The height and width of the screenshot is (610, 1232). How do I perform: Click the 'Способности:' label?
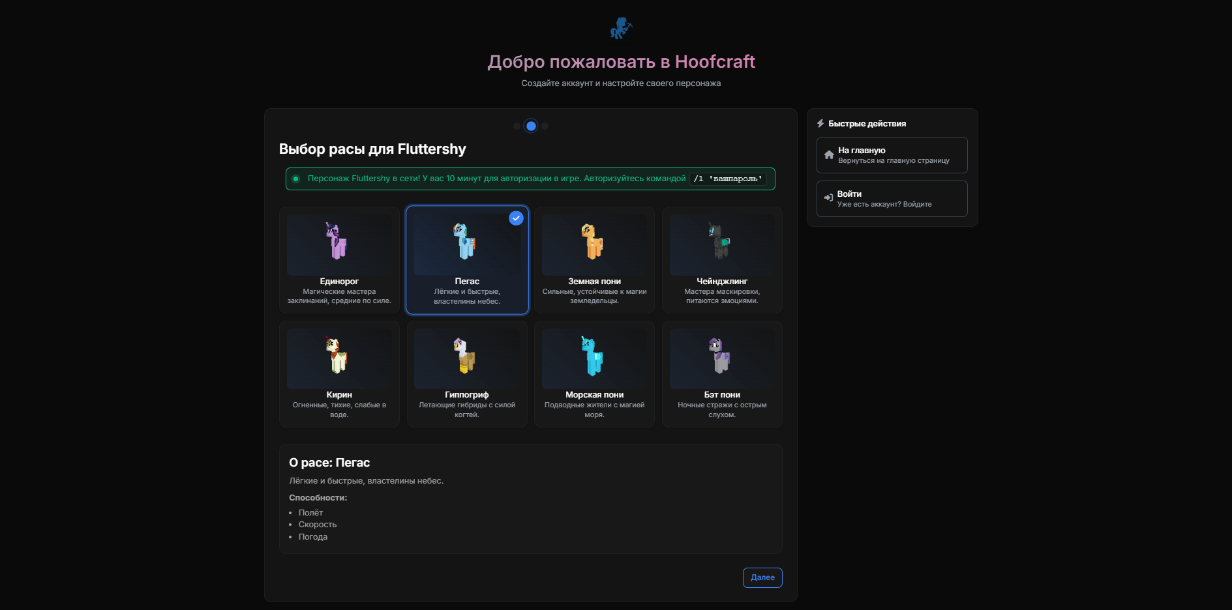pos(318,498)
